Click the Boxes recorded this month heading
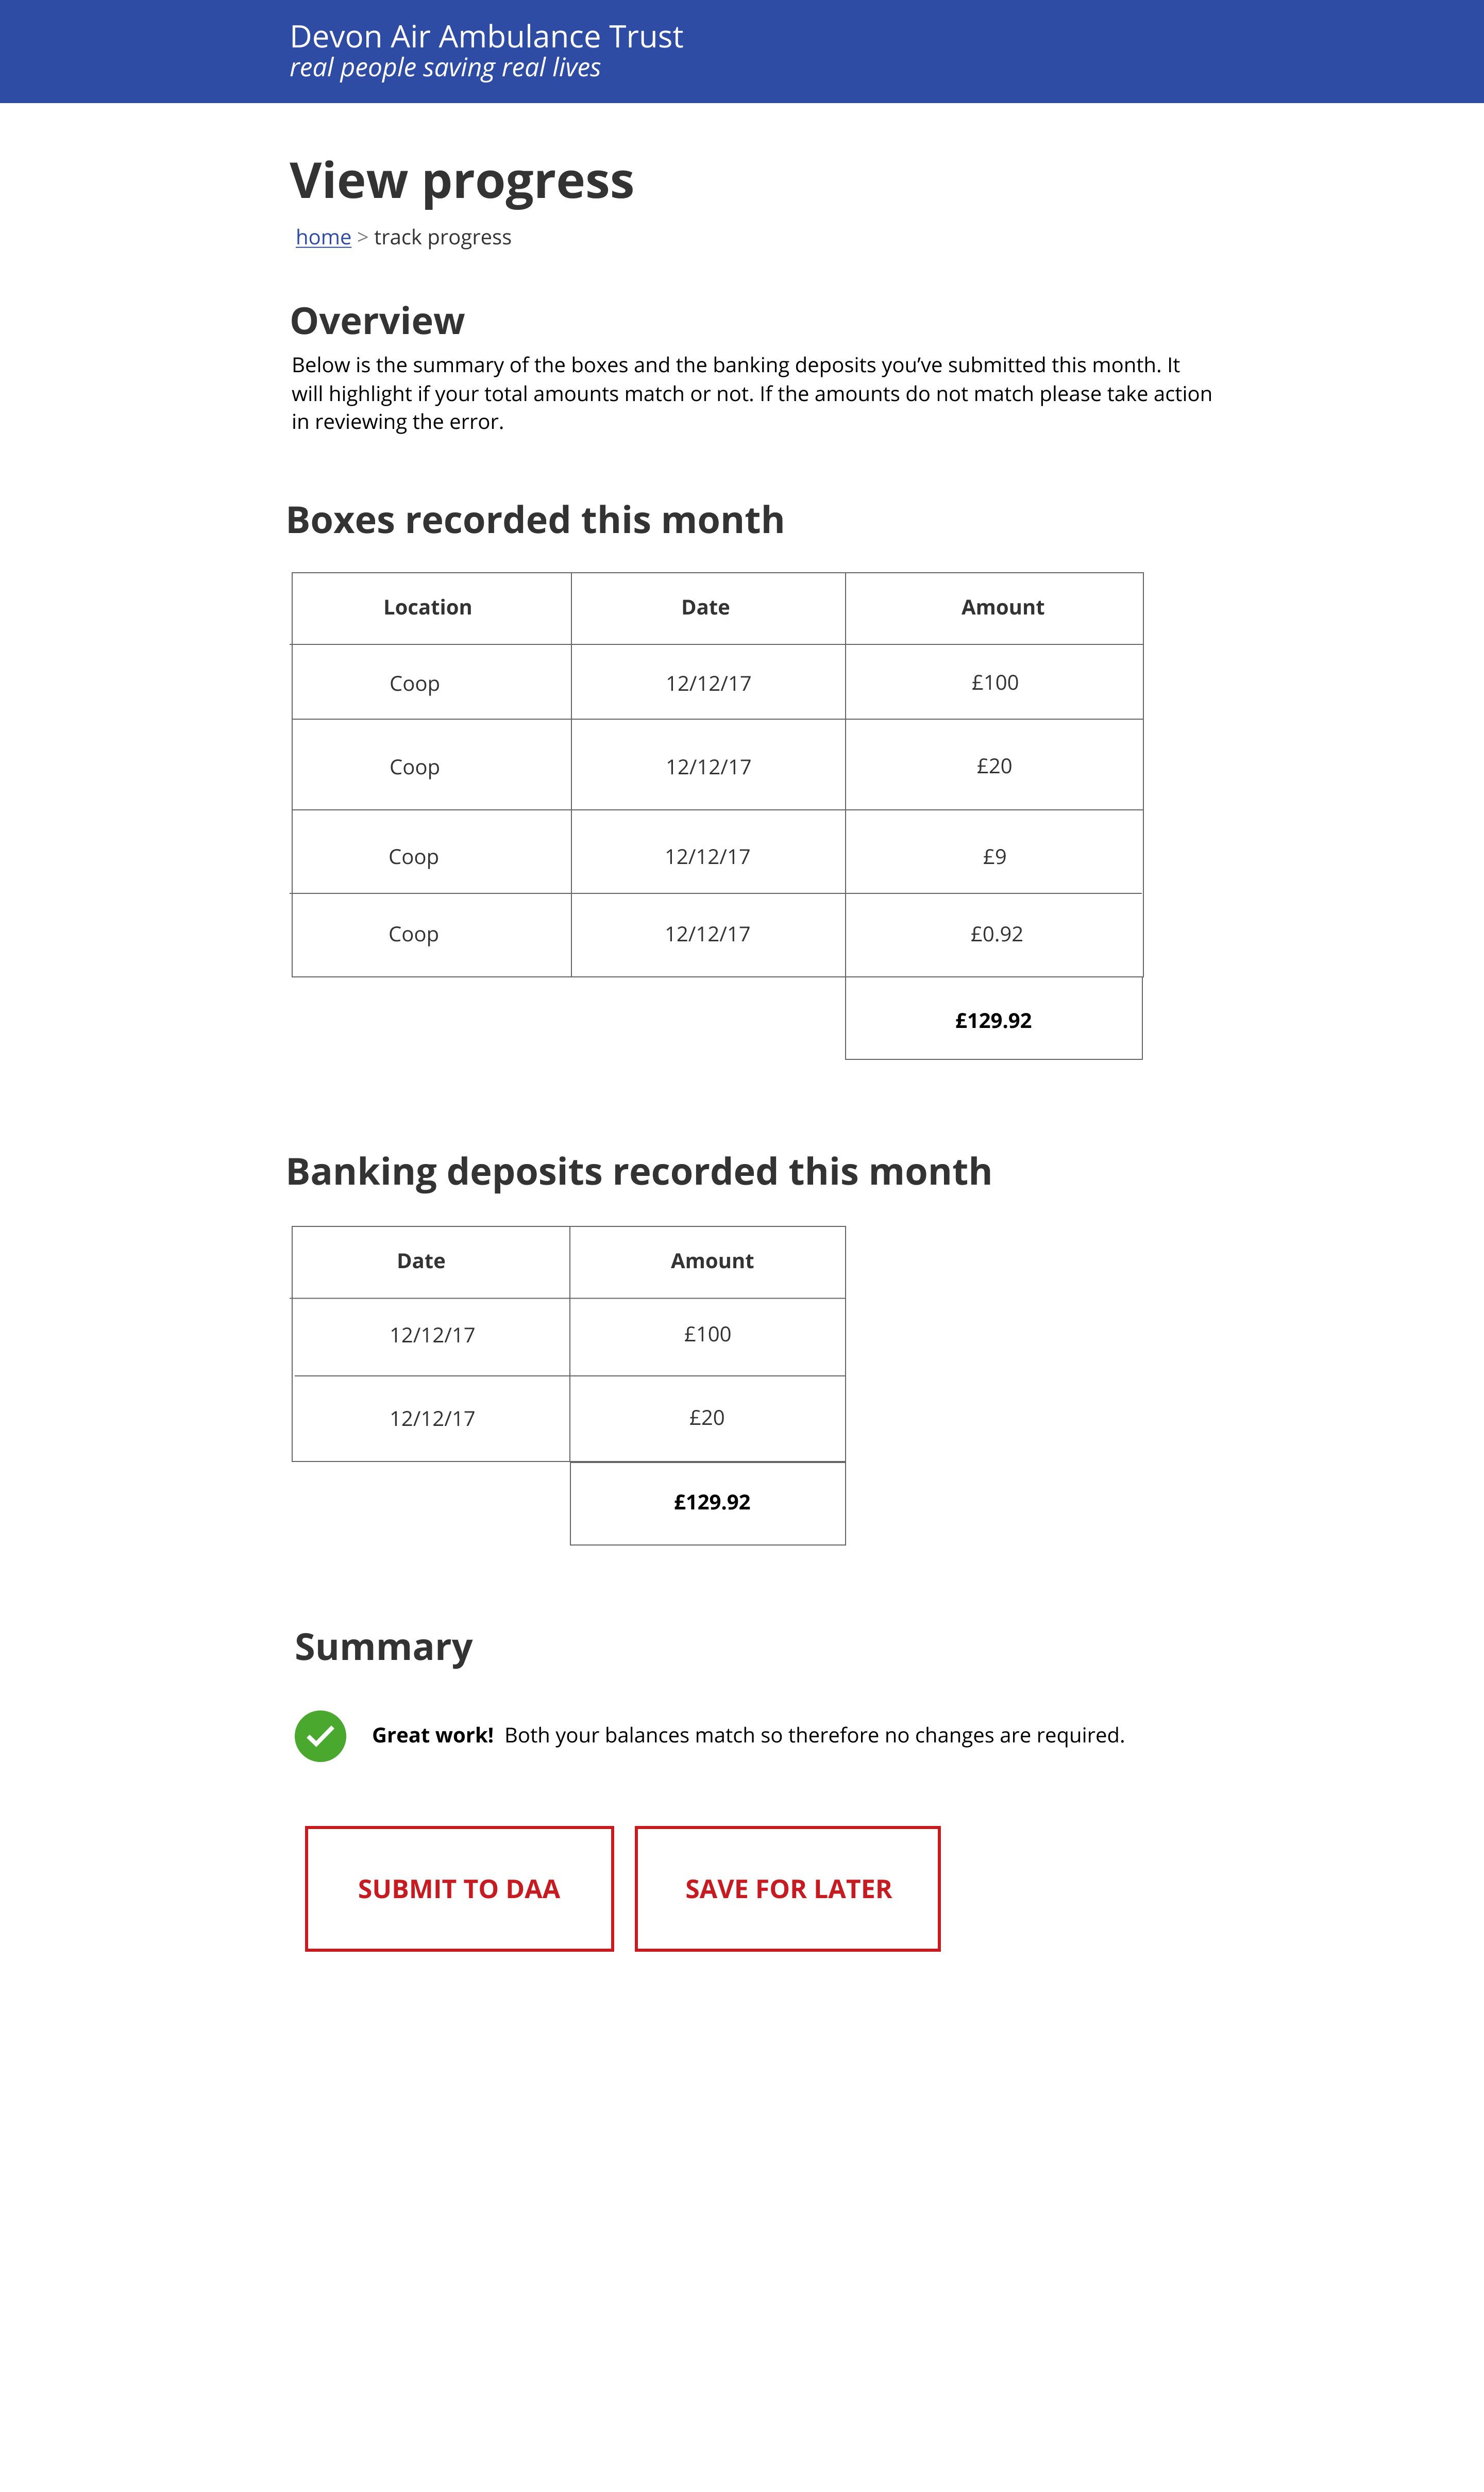The width and height of the screenshot is (1484, 2492). click(536, 520)
